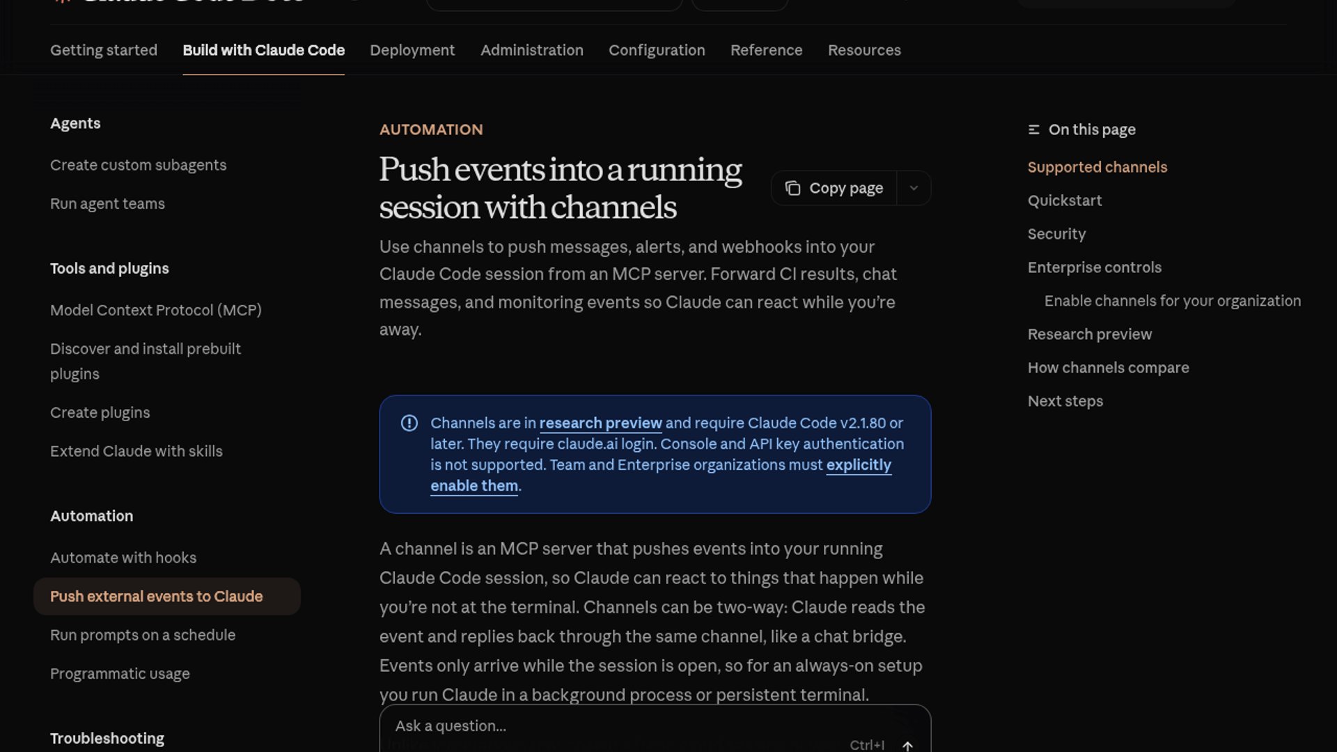Expand the Copy page dropdown chevron

click(914, 188)
